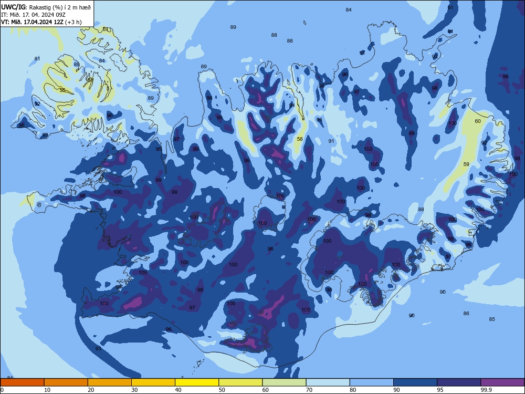
Task: Click the pale green 60–70 legend band
Action: point(284,382)
